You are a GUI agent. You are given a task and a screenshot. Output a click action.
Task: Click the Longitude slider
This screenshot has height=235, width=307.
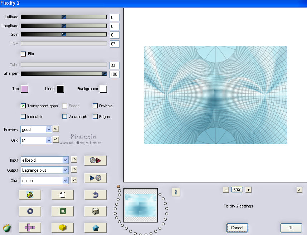pyautogui.click(x=64, y=26)
